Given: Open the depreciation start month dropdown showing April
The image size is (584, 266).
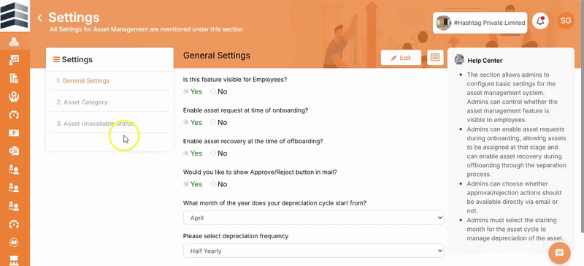Looking at the screenshot, I should pos(313,218).
